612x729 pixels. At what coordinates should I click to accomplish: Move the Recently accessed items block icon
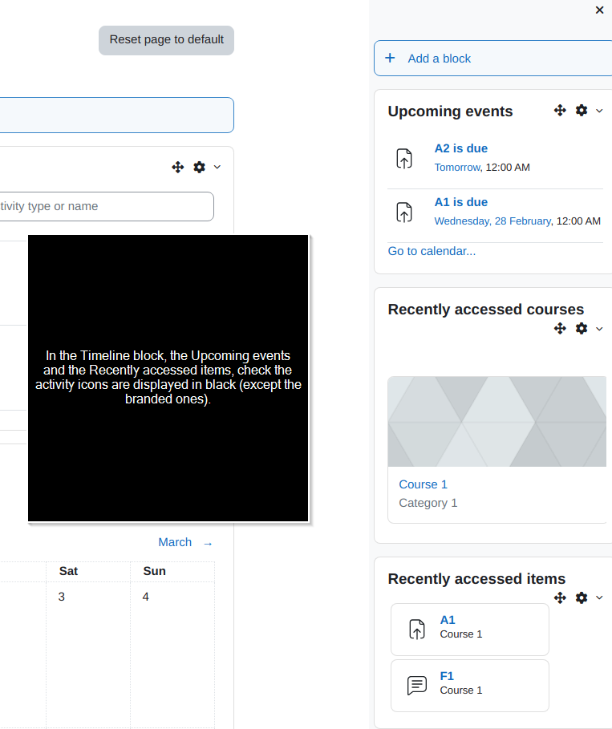(x=560, y=597)
